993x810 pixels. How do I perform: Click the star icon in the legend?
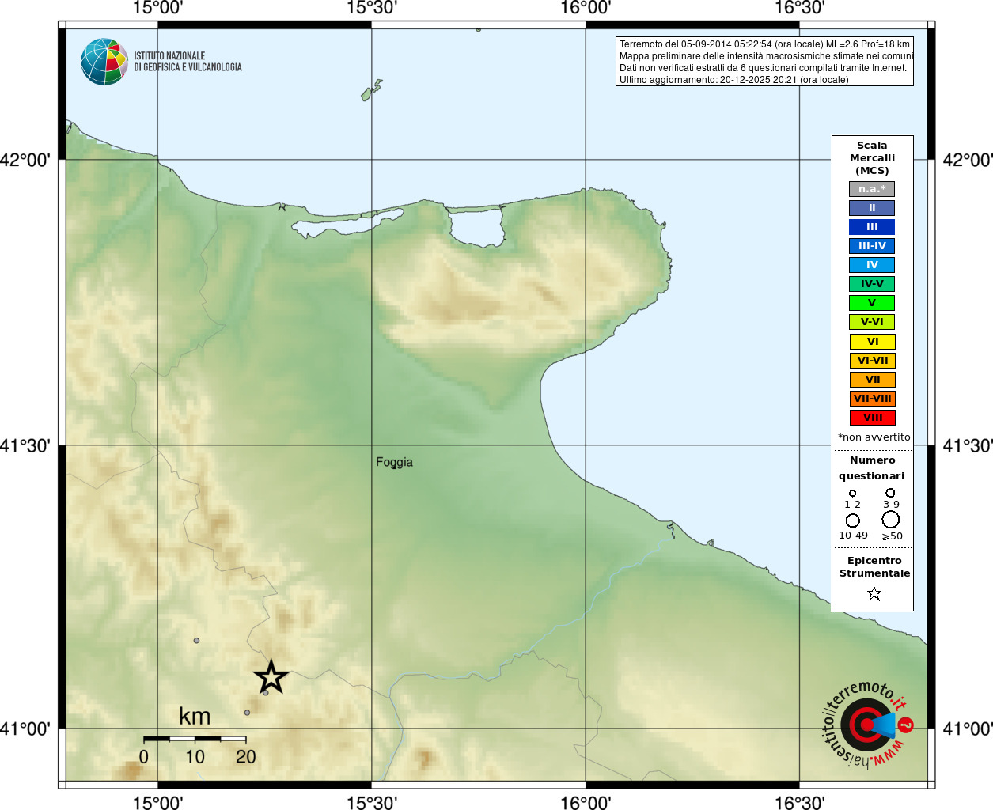click(874, 593)
